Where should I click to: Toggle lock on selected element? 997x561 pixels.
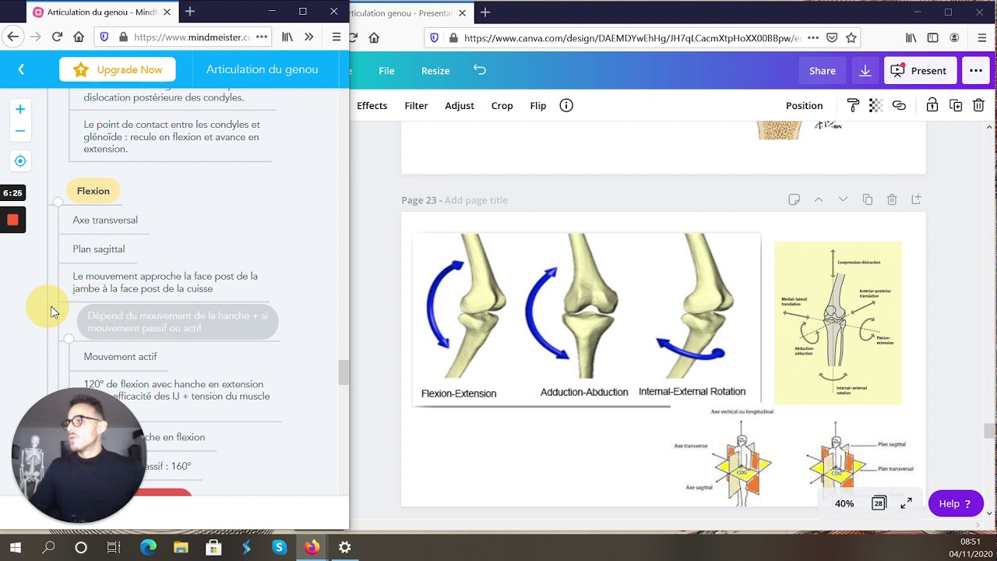click(x=932, y=105)
